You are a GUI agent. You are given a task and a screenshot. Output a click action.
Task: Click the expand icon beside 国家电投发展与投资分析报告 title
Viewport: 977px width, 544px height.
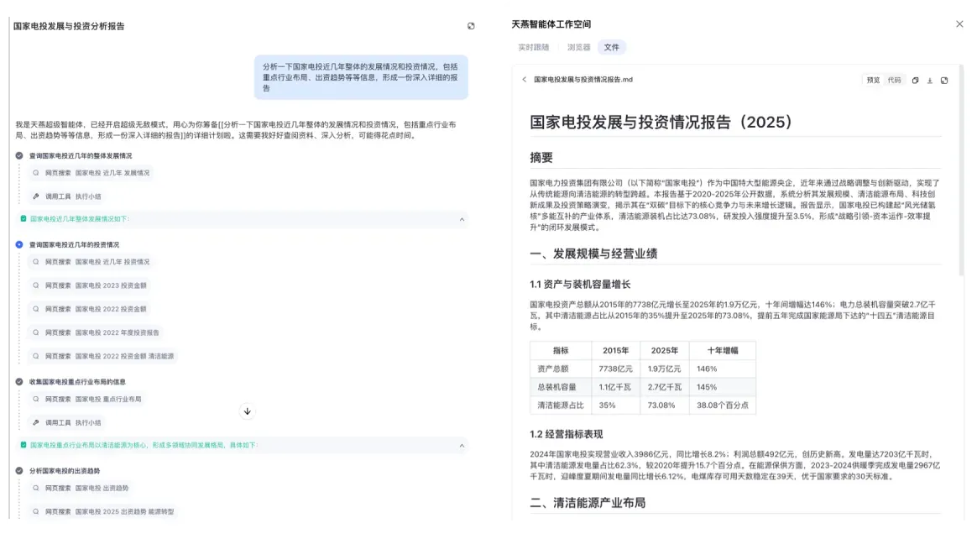coord(471,26)
